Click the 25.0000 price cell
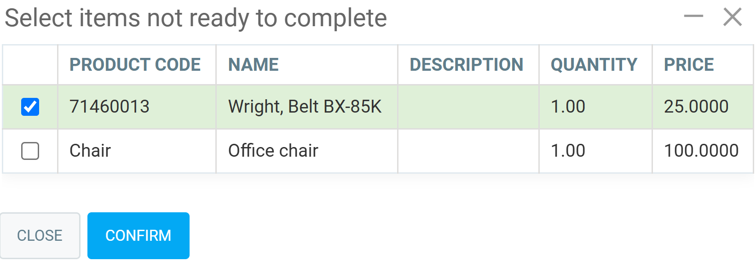 (696, 107)
